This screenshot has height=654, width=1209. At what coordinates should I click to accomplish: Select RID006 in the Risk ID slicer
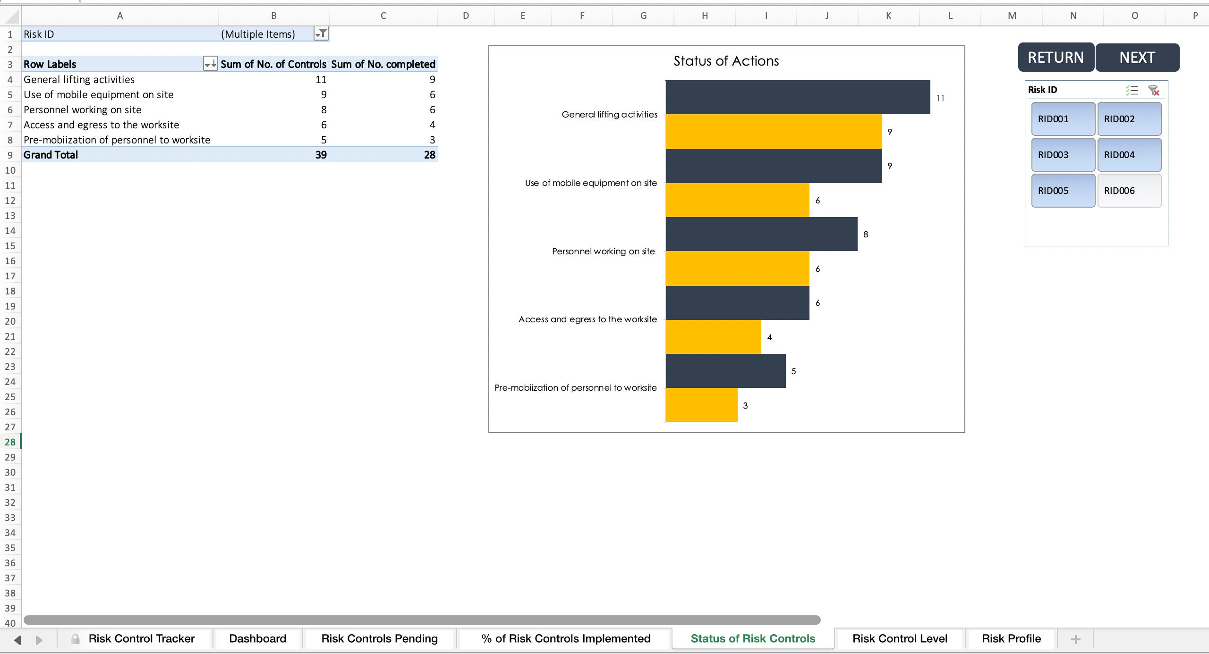(x=1129, y=190)
